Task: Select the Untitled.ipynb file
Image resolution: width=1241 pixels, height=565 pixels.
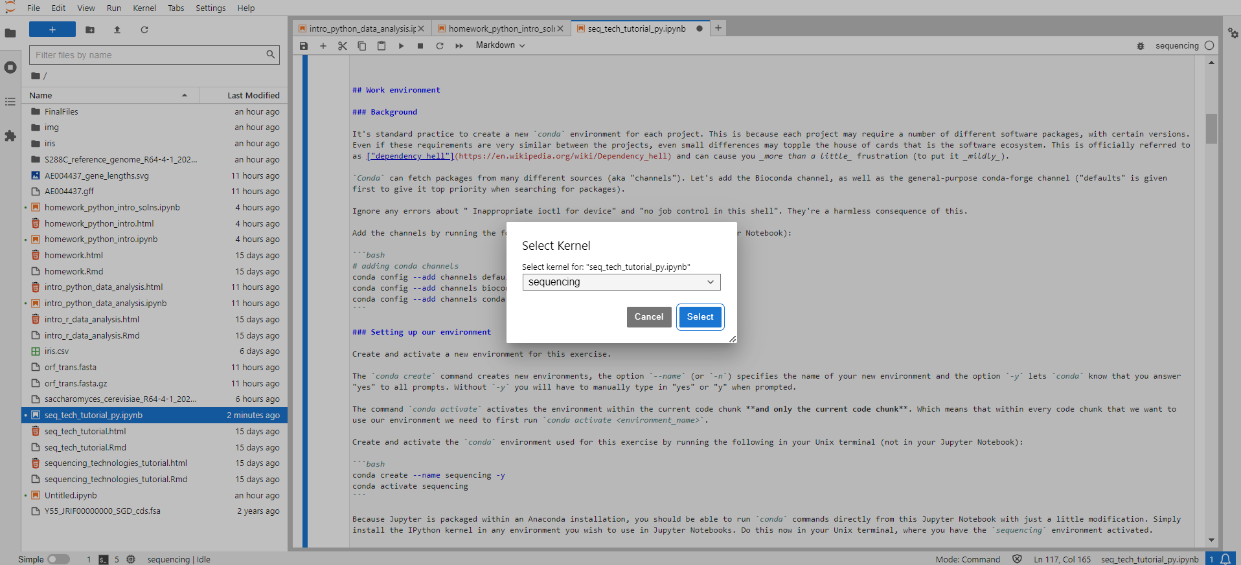Action: pyautogui.click(x=154, y=496)
